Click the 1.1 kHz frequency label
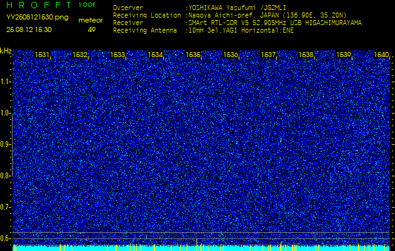The image size is (395, 251). point(6,82)
